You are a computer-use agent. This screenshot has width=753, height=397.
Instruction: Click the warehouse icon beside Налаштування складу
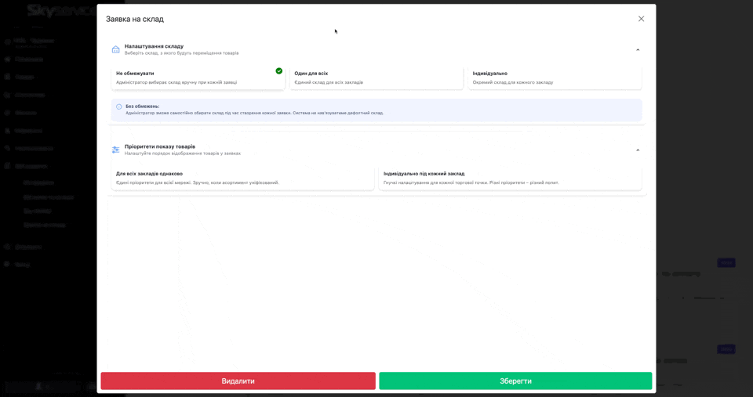click(115, 49)
